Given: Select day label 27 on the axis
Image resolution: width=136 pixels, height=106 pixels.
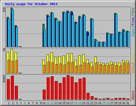Looking at the screenshot, I should (112, 103).
